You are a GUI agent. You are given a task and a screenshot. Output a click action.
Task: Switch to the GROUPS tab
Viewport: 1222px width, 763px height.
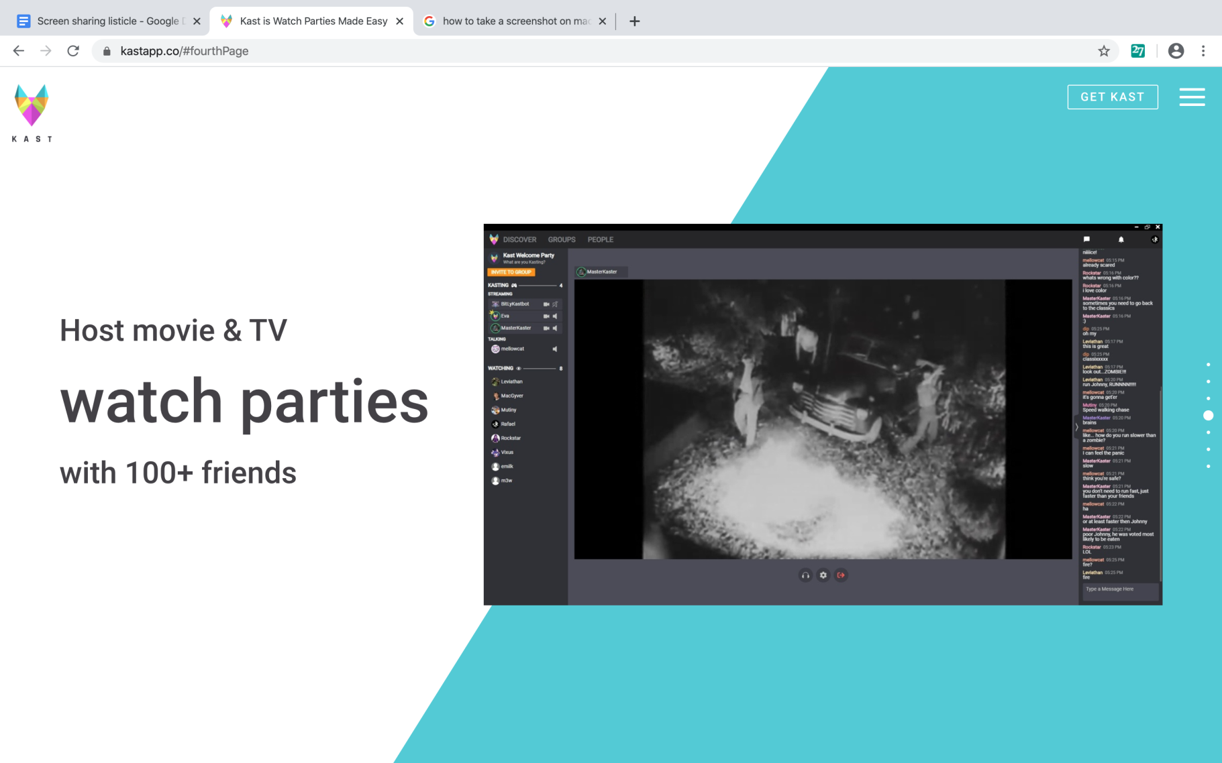562,239
